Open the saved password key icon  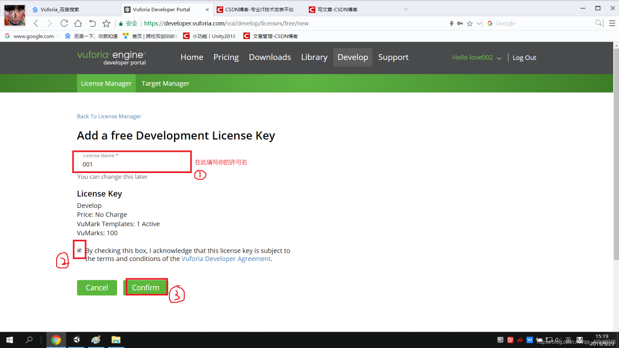(460, 23)
